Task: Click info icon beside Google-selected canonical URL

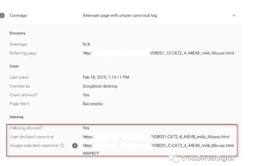Action: tap(75, 146)
